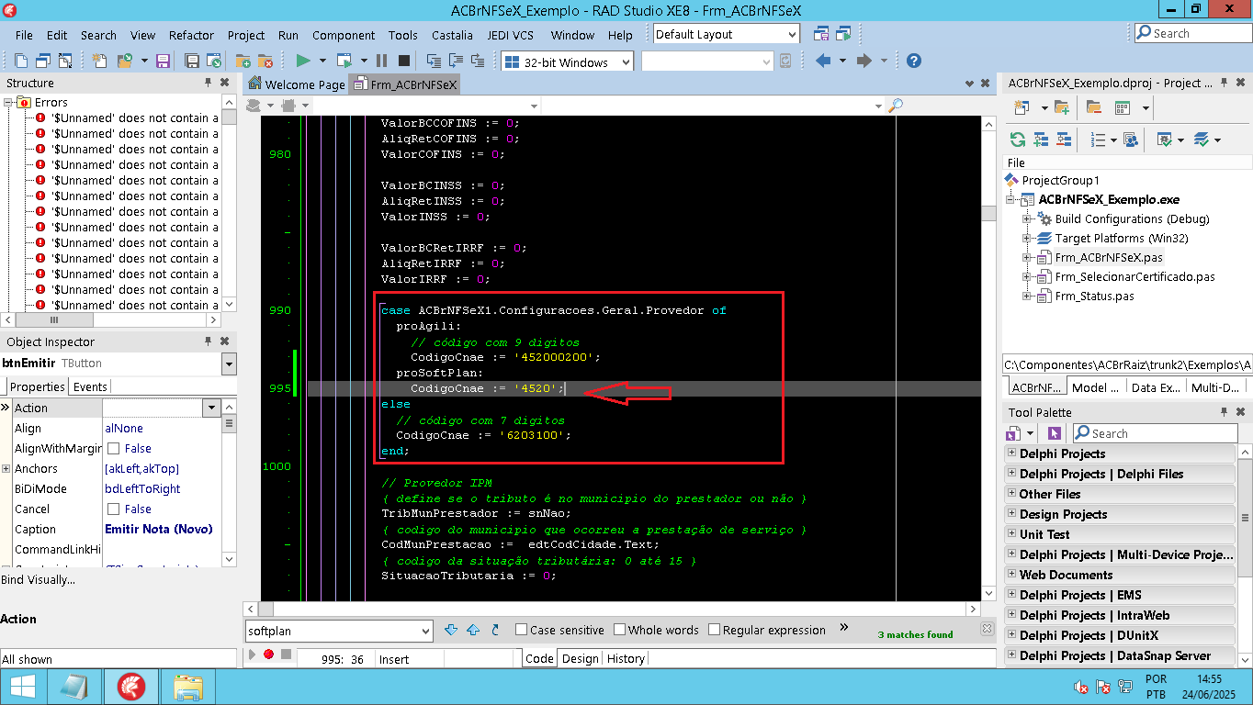Open the Castalia menu
This screenshot has width=1253, height=705.
pyautogui.click(x=452, y=35)
